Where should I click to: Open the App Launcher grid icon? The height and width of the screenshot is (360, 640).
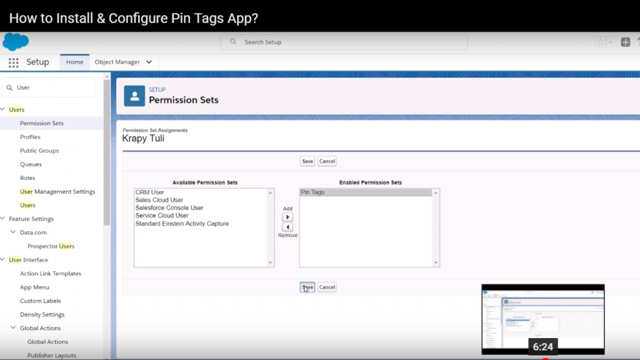click(14, 62)
